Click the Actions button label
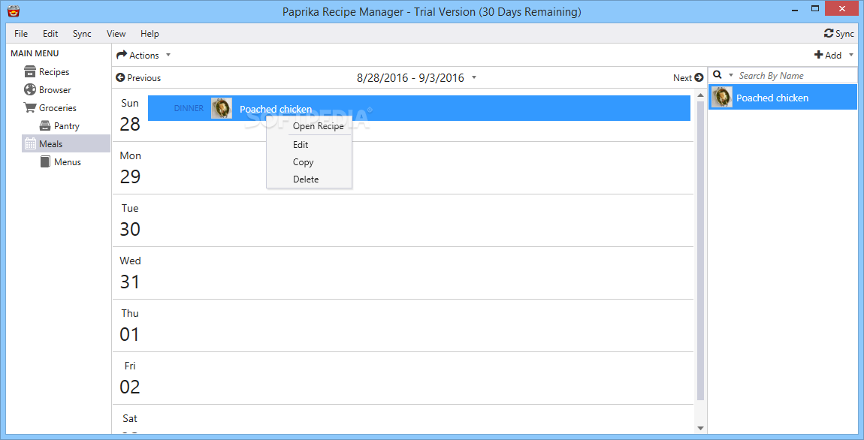 pos(144,55)
